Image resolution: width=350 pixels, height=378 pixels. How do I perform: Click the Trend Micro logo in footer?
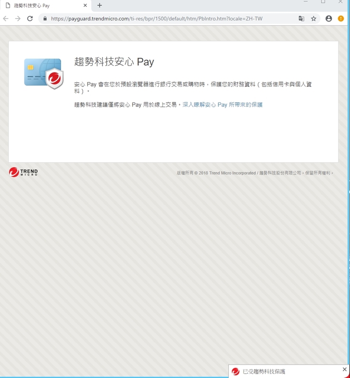pos(23,172)
